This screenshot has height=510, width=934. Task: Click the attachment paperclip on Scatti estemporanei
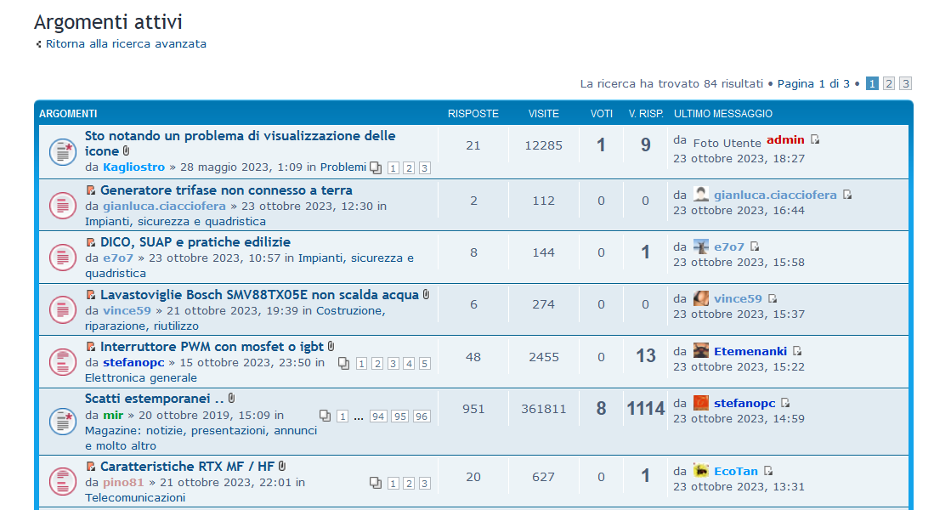point(232,398)
